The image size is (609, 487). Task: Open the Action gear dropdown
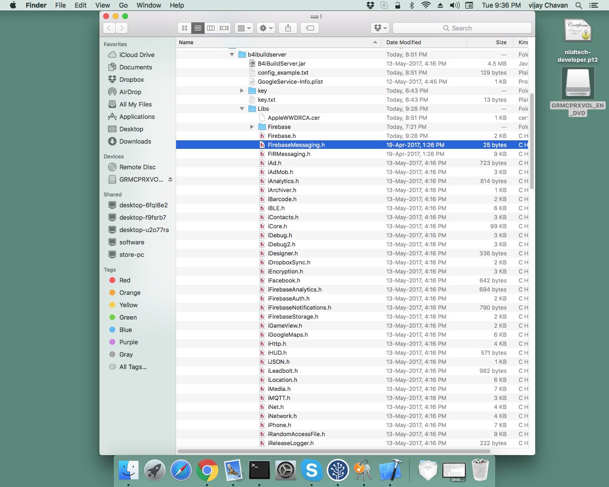pos(265,28)
